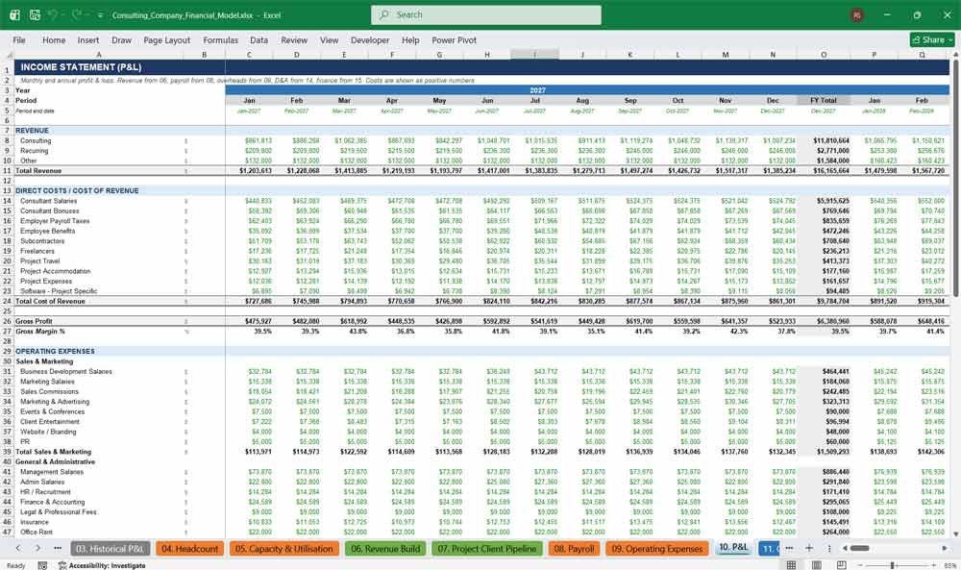The height and width of the screenshot is (570, 961).
Task: Open the 04. Headcount sheet
Action: pos(190,549)
